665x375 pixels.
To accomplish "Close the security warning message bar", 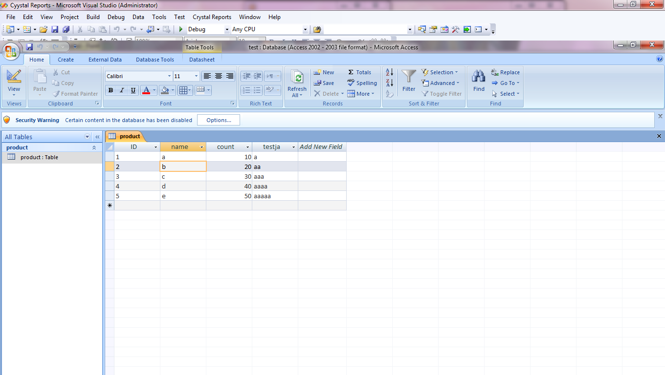I will pyautogui.click(x=660, y=116).
